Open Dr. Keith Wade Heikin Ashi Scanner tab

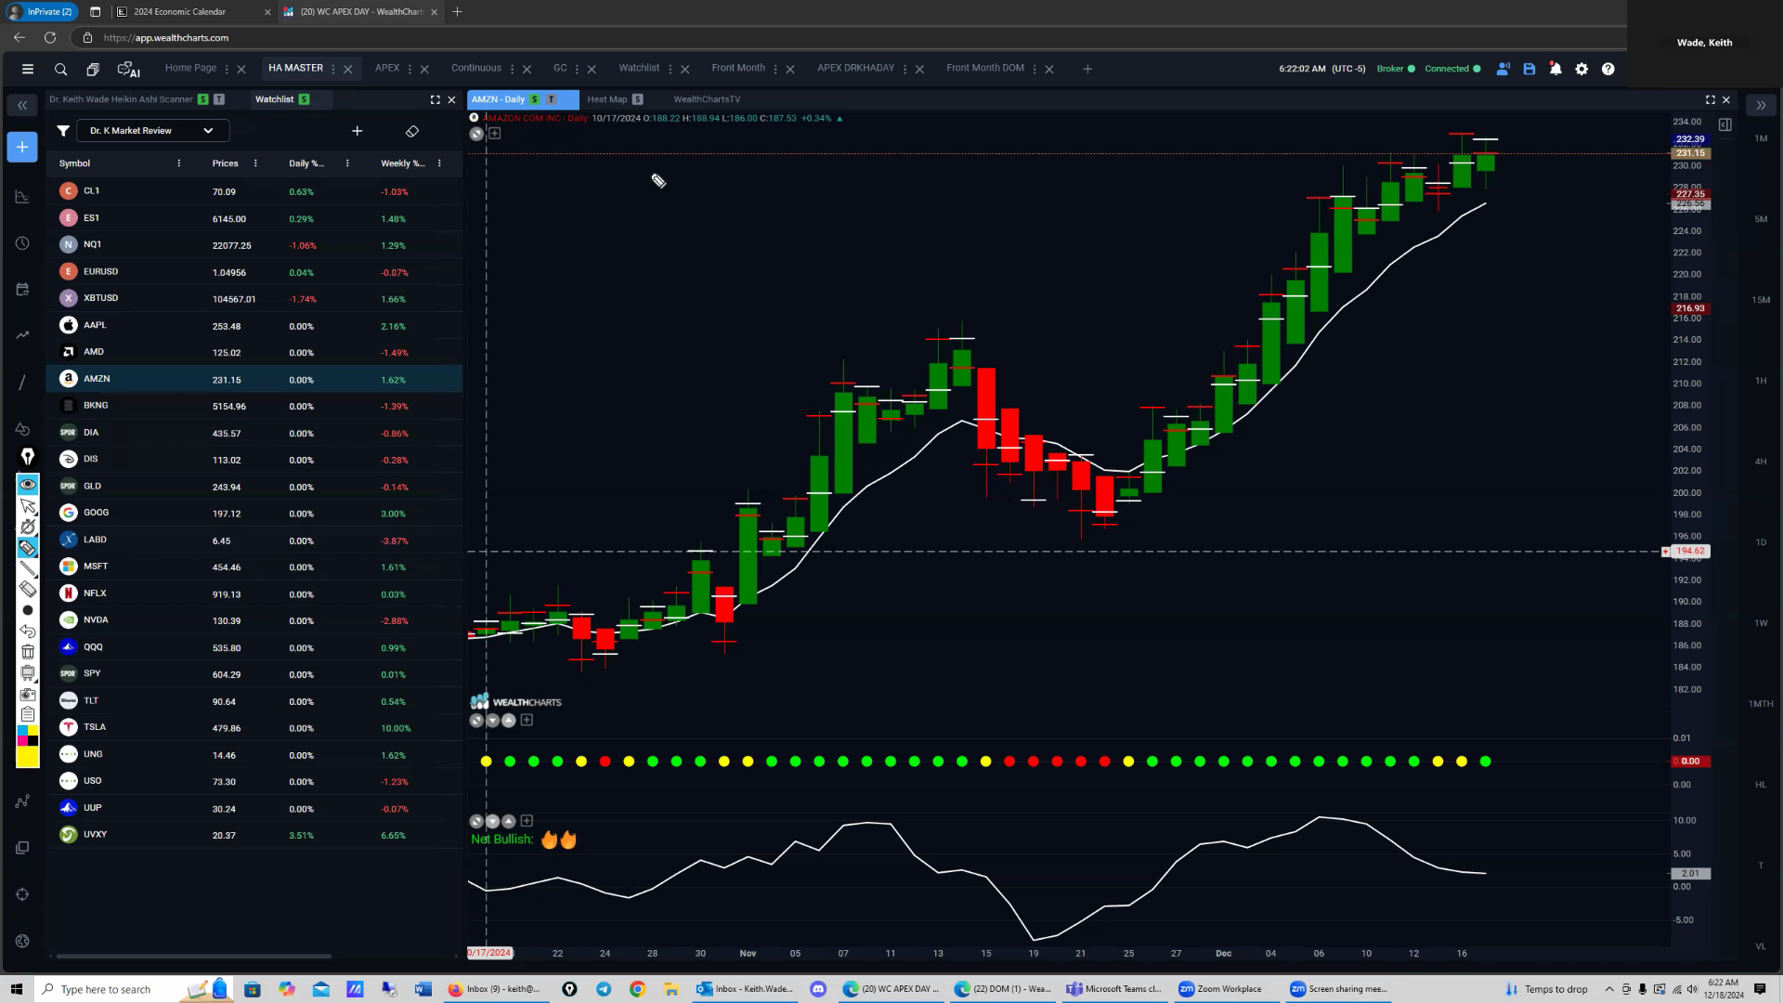[121, 99]
